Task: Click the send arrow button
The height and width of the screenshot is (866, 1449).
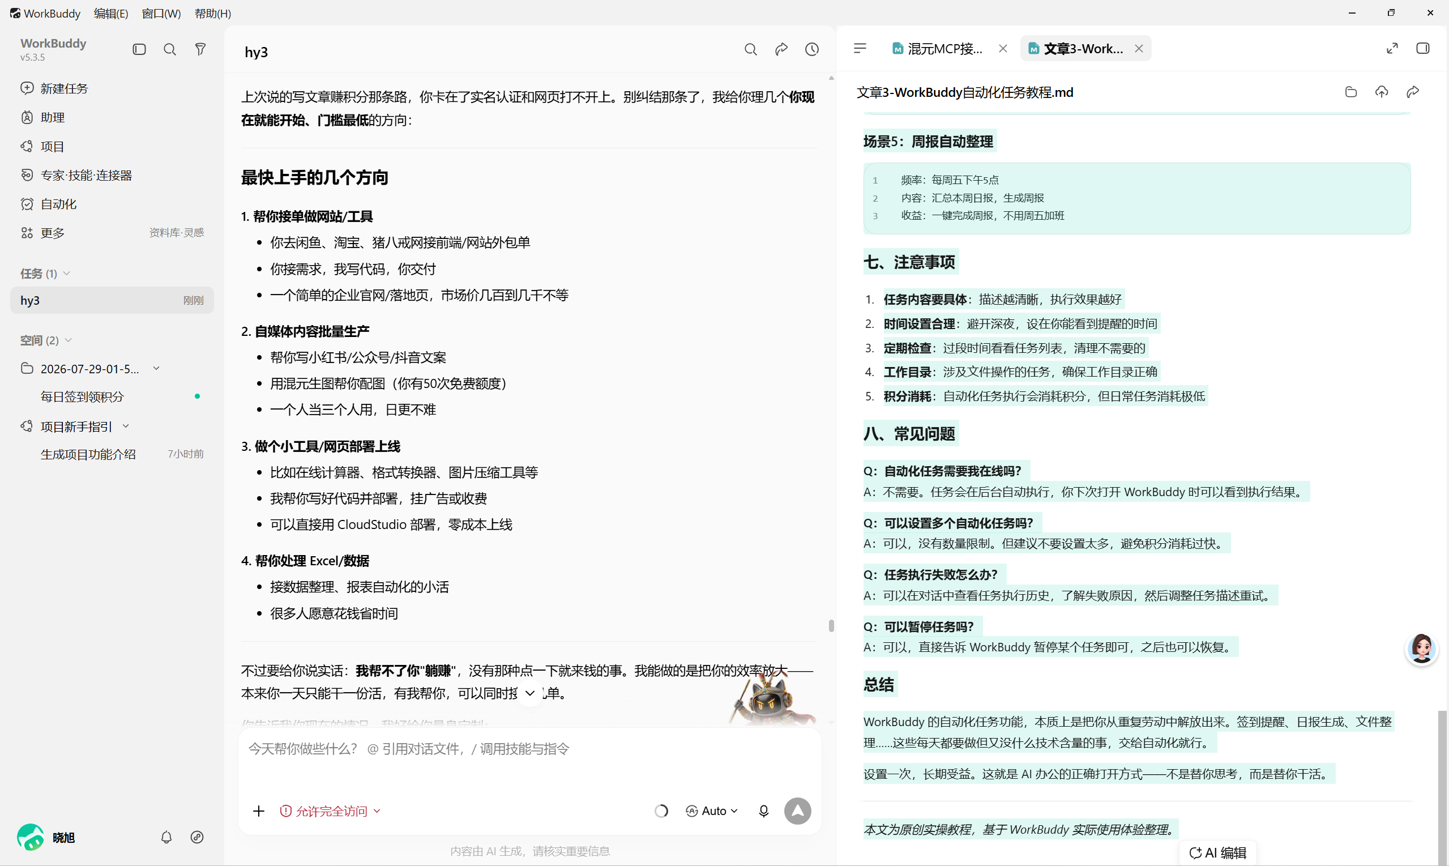Action: tap(797, 810)
